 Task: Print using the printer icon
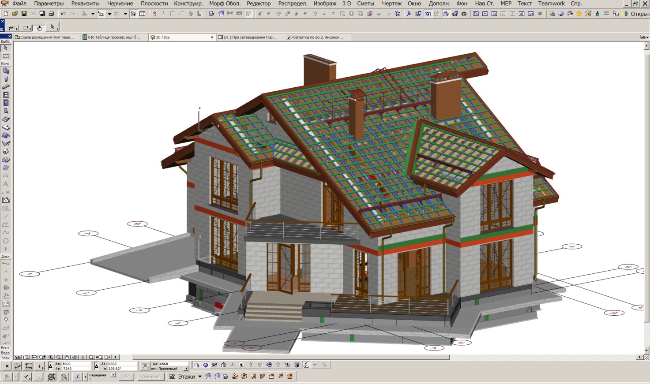(51, 14)
